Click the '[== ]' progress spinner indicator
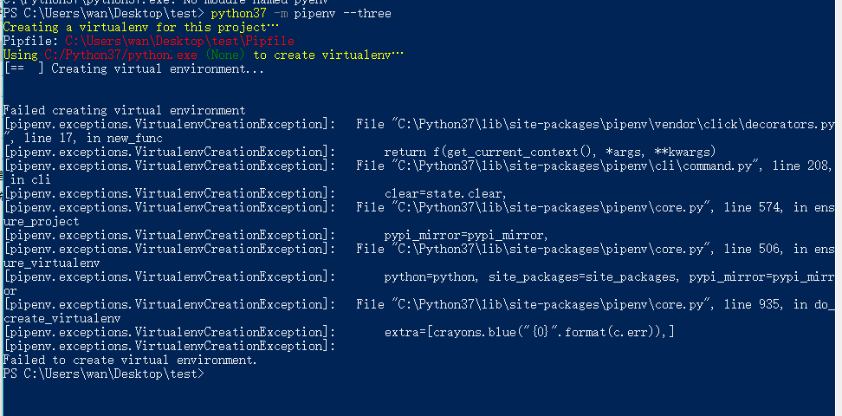The height and width of the screenshot is (416, 842). click(x=24, y=69)
